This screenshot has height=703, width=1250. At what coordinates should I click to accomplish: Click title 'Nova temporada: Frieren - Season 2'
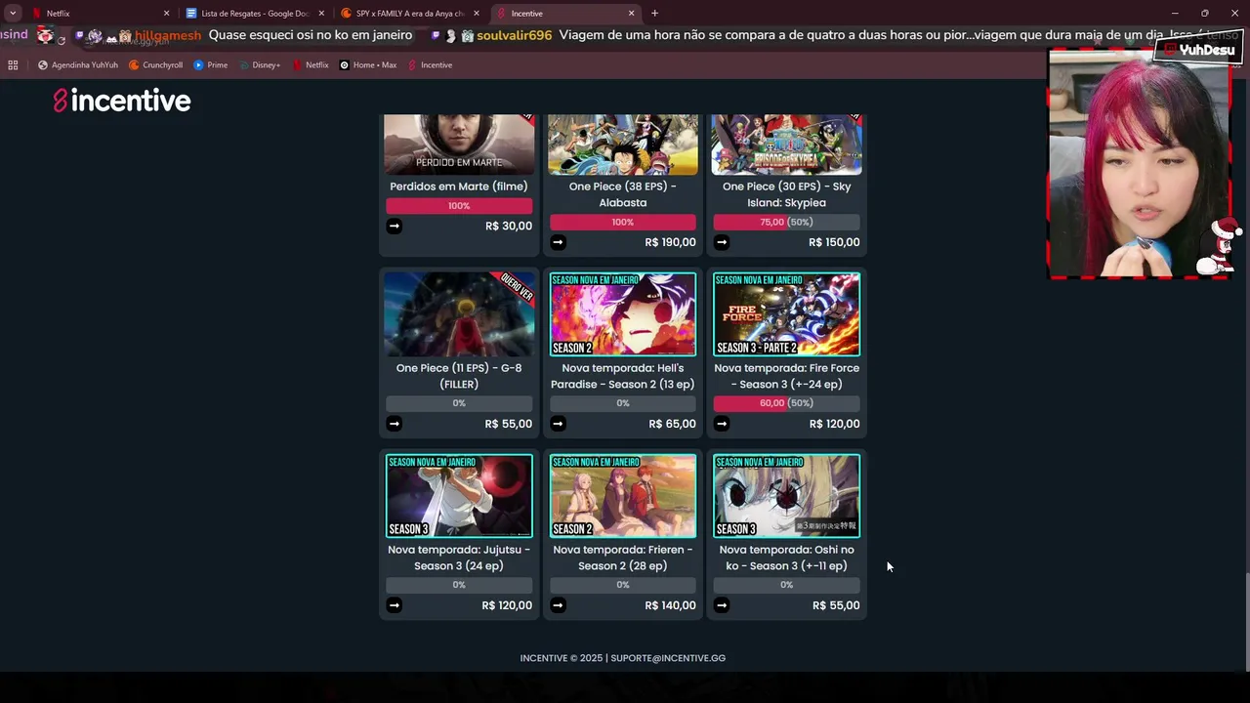tap(623, 558)
